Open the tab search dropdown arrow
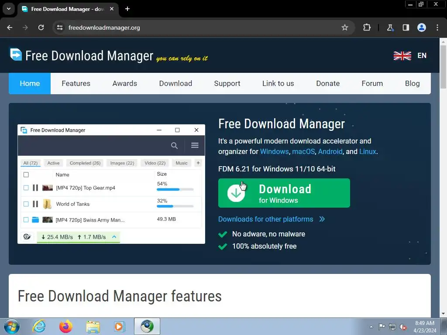This screenshot has width=447, height=335. (x=9, y=9)
